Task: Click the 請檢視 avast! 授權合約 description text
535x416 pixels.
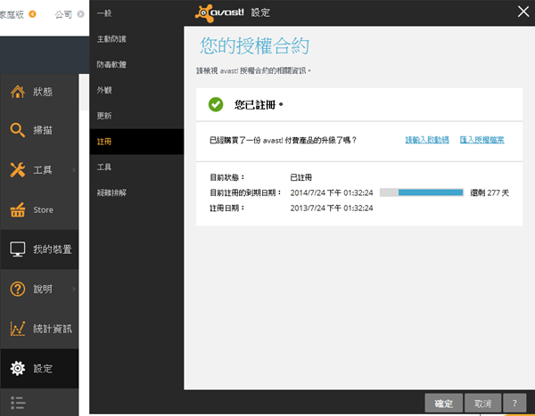Action: pos(253,70)
